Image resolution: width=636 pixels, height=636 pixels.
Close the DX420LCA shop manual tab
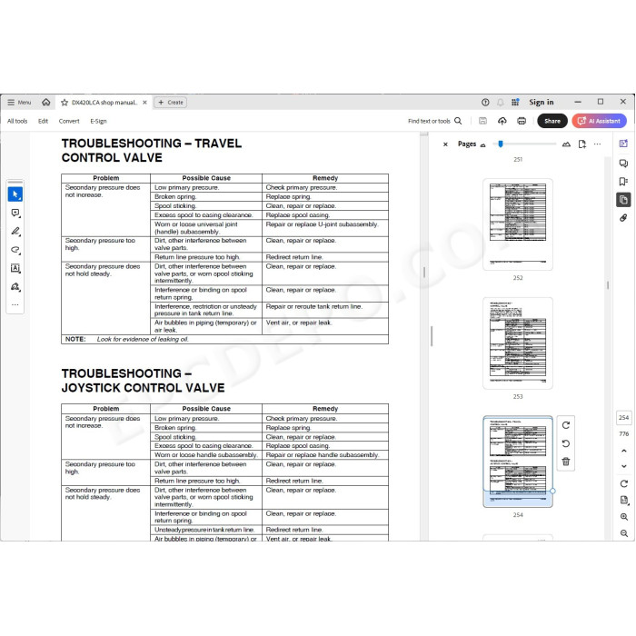point(144,102)
